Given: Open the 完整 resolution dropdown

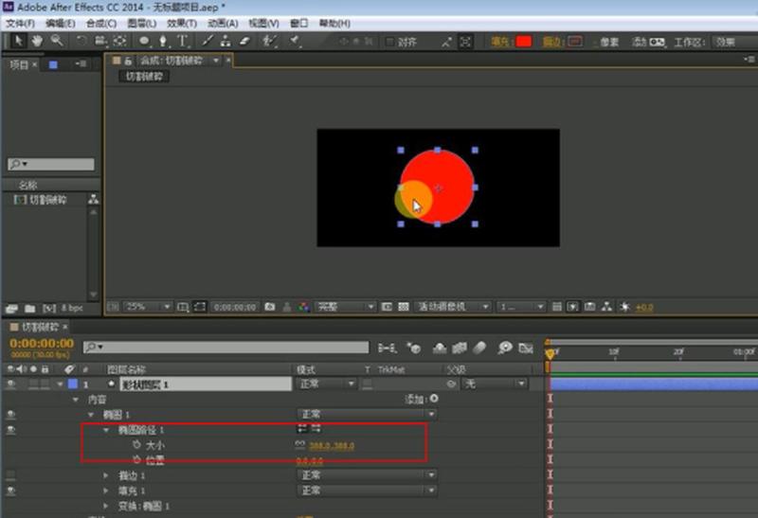Looking at the screenshot, I should (x=345, y=307).
